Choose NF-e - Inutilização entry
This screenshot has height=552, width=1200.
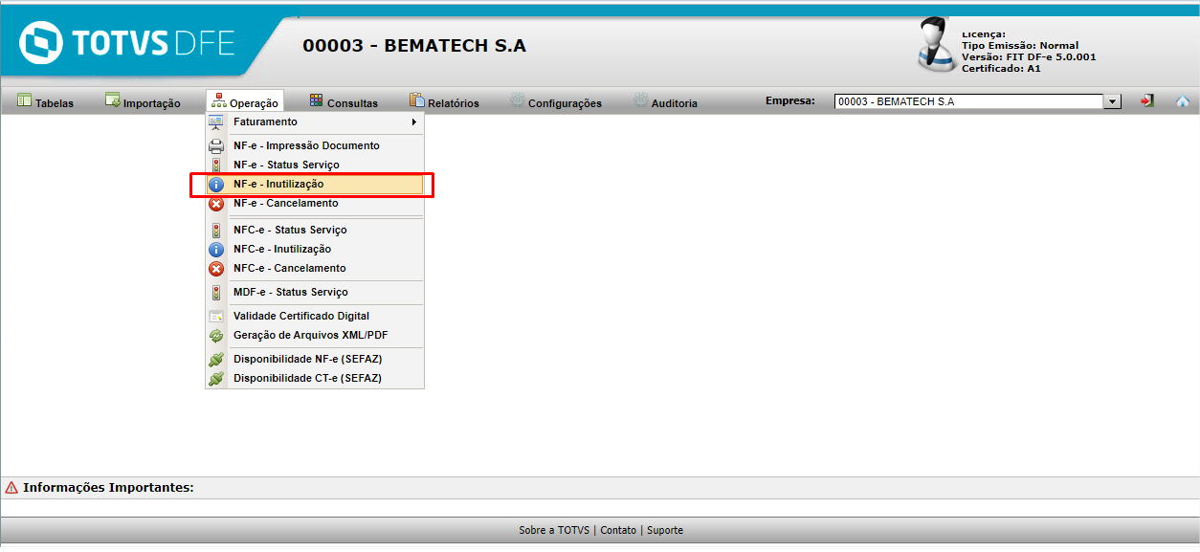(315, 185)
